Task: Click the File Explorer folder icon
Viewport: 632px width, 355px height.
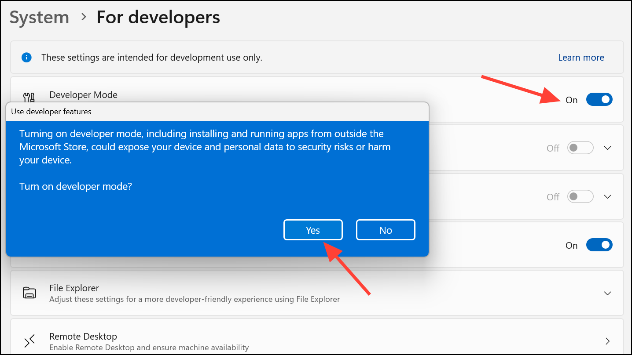Action: point(29,293)
